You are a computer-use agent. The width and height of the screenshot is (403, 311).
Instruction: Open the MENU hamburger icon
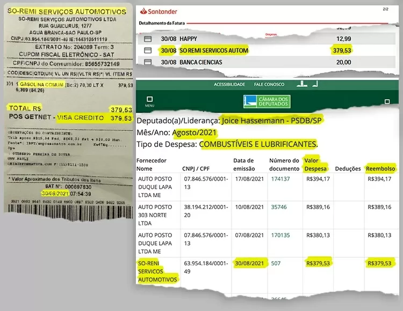149,99
